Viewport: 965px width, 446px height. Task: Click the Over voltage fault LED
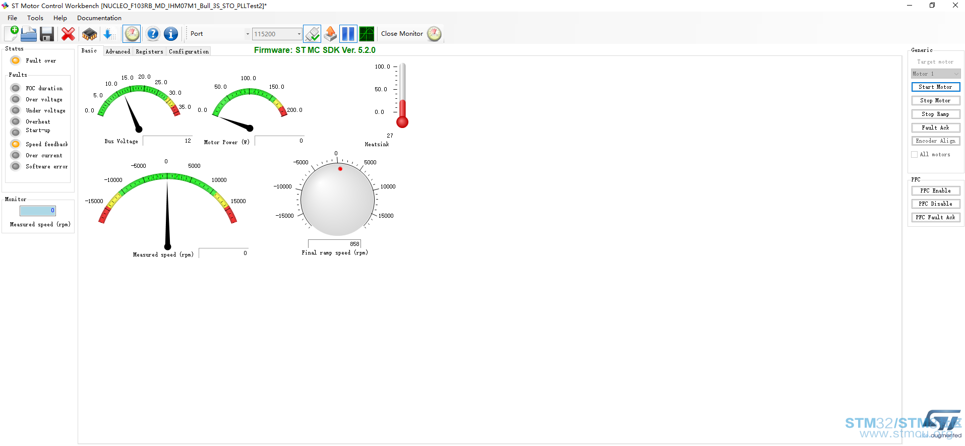click(16, 99)
